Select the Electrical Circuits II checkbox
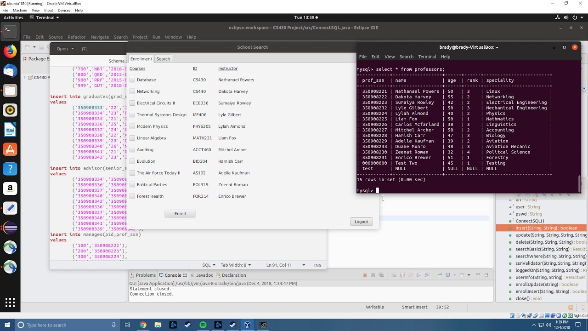 (x=132, y=103)
